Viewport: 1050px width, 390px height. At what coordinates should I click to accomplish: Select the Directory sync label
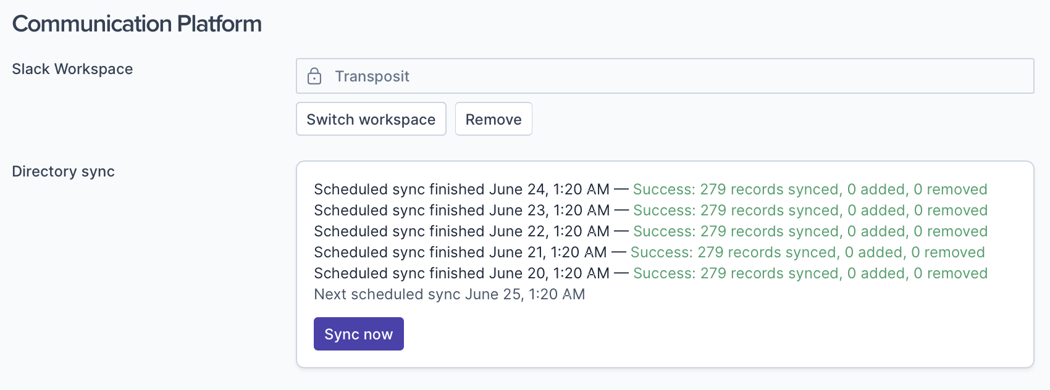[x=63, y=172]
